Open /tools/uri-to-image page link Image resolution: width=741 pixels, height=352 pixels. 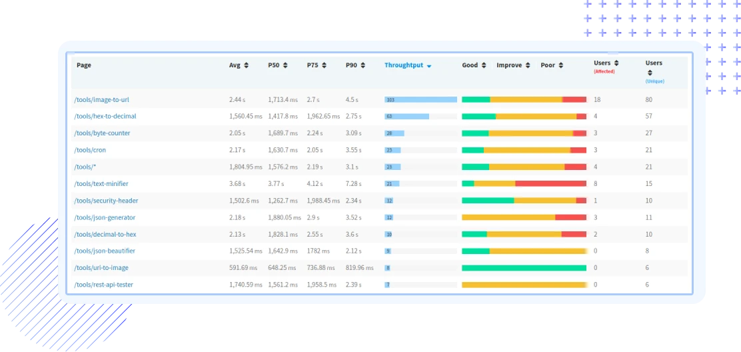(101, 268)
